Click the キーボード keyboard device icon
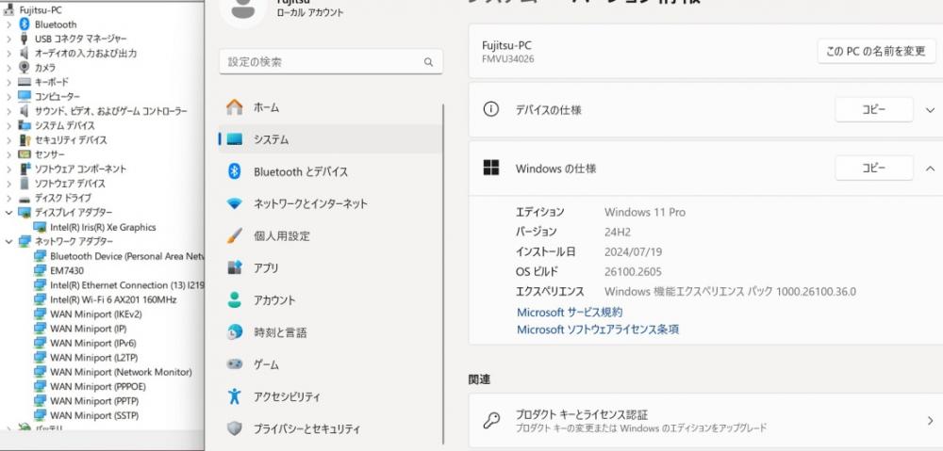 click(25, 82)
